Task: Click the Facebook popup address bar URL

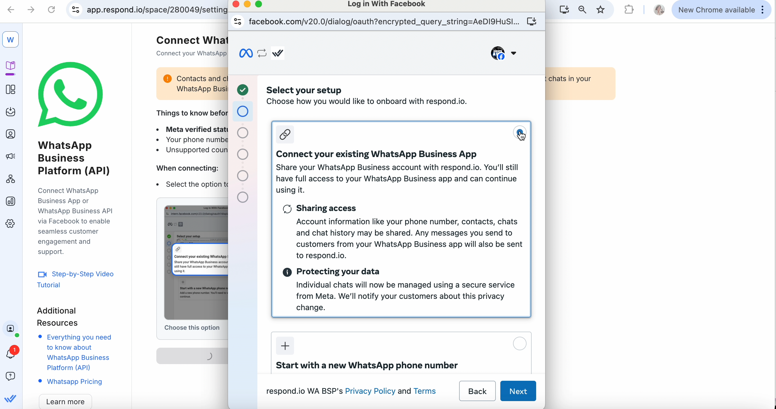Action: (x=384, y=21)
